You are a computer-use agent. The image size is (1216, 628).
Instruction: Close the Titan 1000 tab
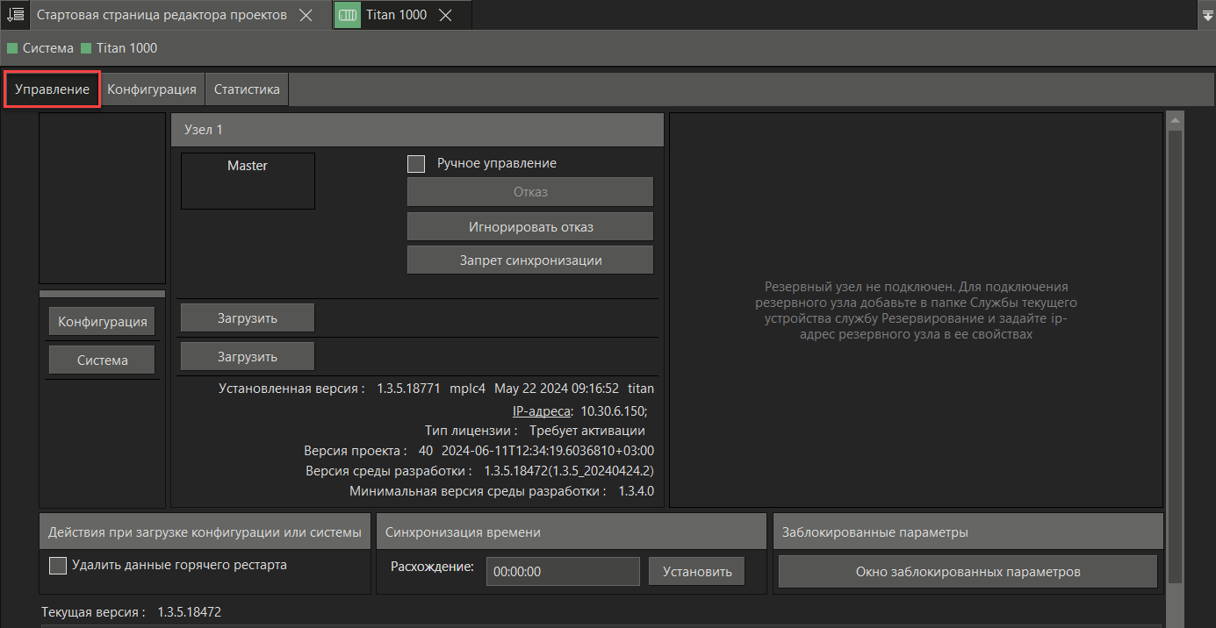click(x=445, y=15)
